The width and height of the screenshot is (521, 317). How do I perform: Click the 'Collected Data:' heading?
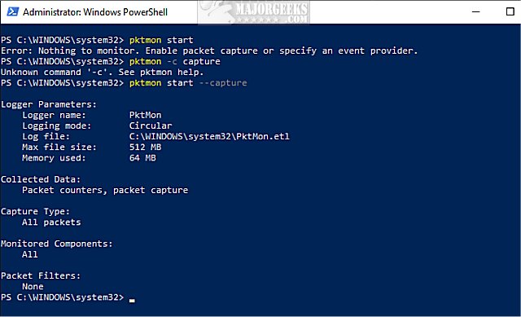pyautogui.click(x=41, y=179)
